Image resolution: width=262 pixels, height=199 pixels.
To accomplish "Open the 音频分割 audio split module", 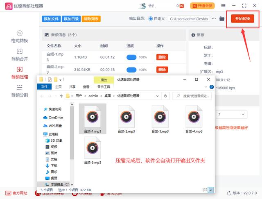I will click(20, 91).
